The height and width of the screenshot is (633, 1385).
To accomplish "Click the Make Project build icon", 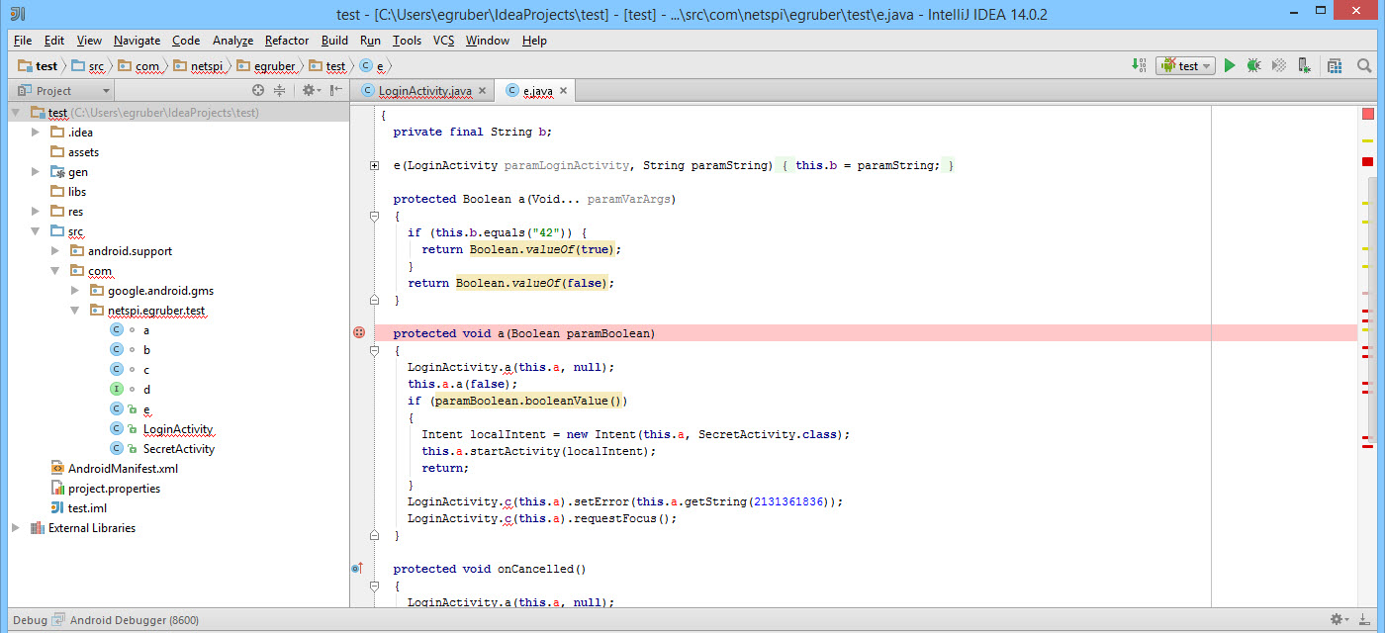I will point(1139,65).
